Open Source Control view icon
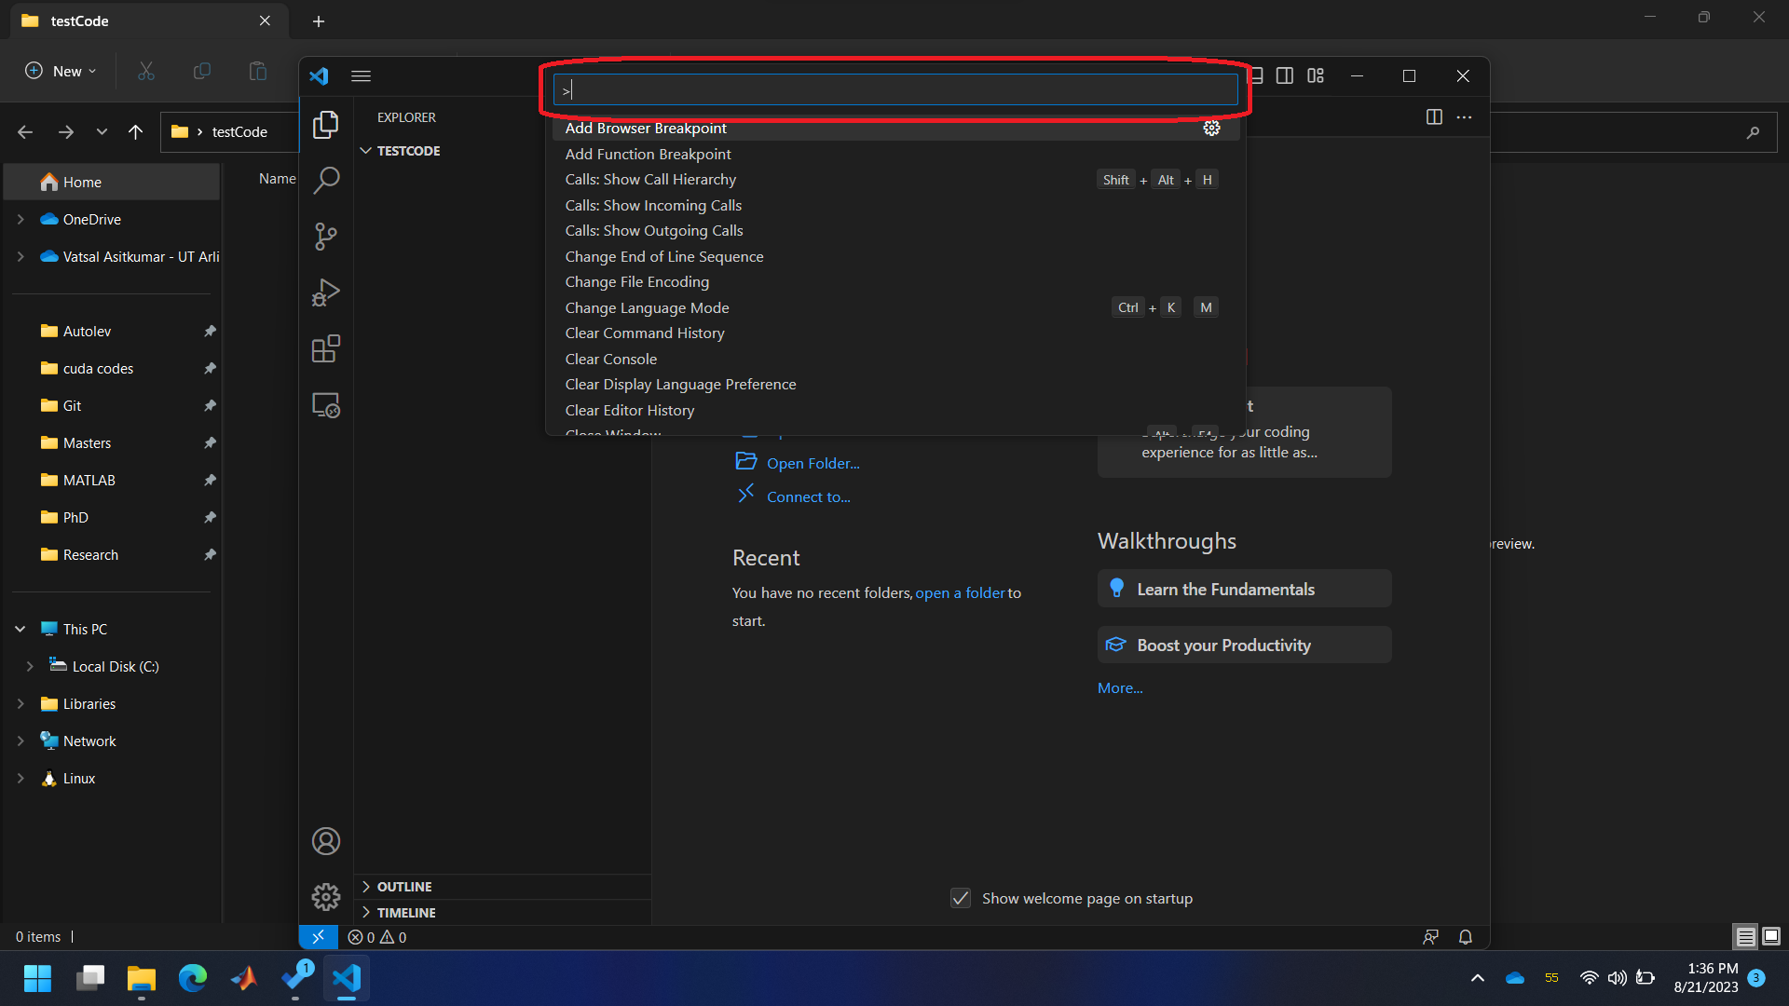 (x=325, y=237)
